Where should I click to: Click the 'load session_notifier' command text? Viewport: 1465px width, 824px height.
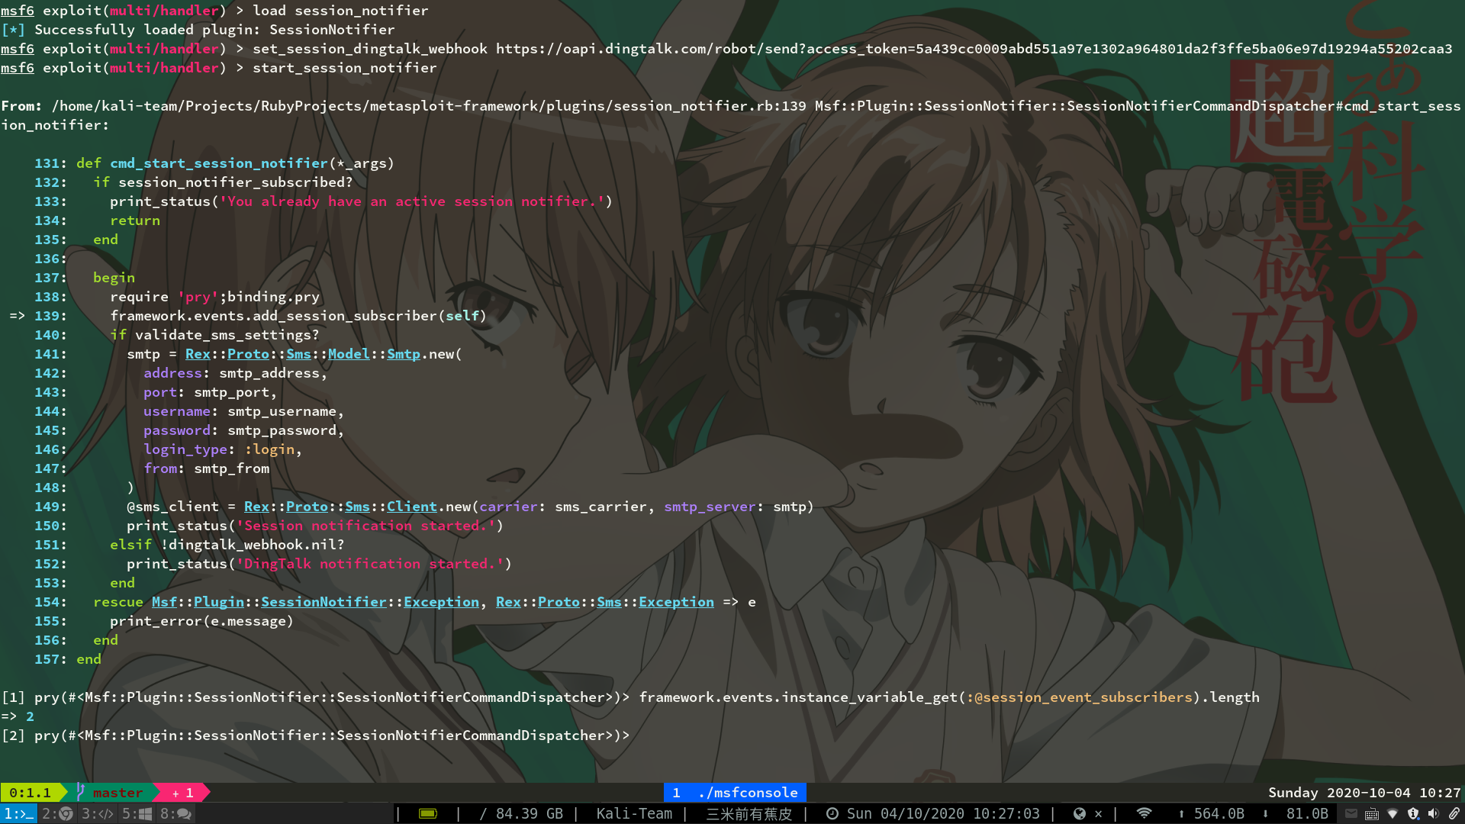pos(340,11)
